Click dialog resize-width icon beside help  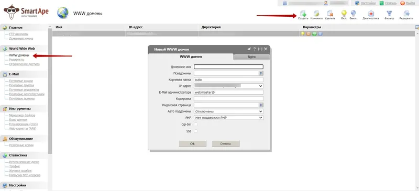[260, 49]
